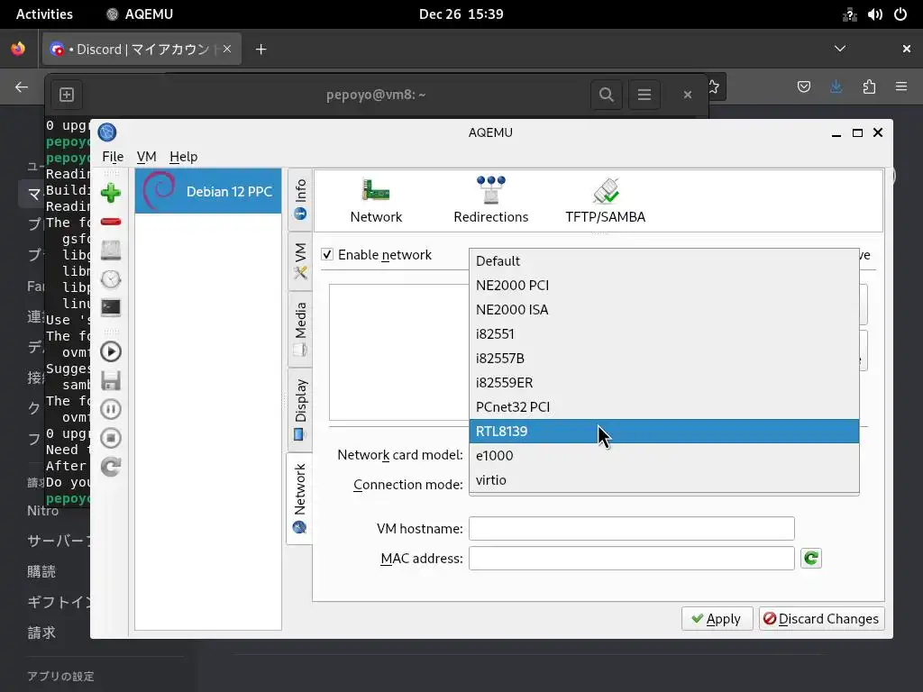Click the floppy Save VM state icon
Image resolution: width=923 pixels, height=692 pixels.
111,381
